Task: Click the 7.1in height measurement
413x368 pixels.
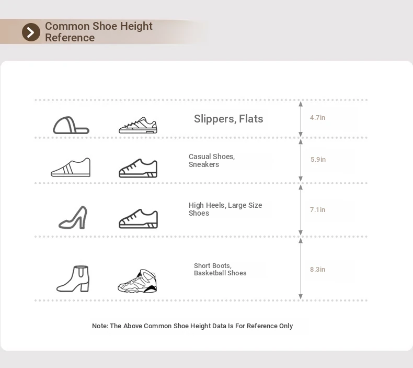Action: coord(317,210)
